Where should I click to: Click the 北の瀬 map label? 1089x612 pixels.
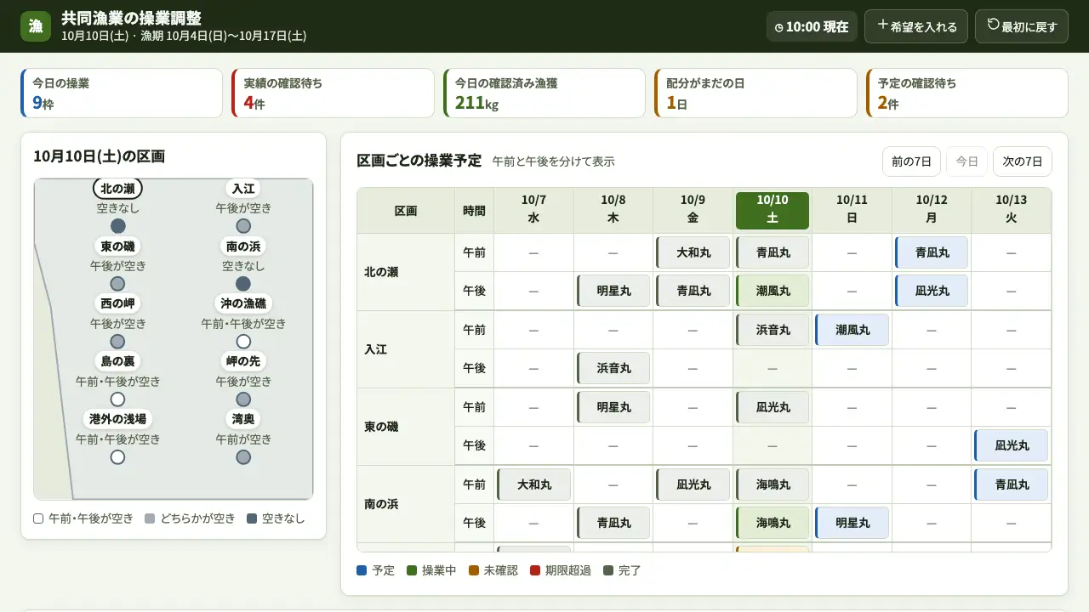point(118,188)
